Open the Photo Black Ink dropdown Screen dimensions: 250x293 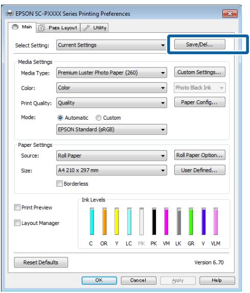click(x=200, y=87)
